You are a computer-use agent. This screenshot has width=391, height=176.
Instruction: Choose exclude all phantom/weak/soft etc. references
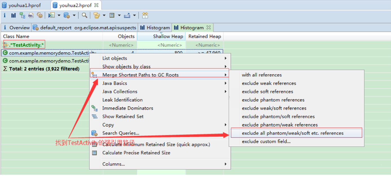pos(293,133)
